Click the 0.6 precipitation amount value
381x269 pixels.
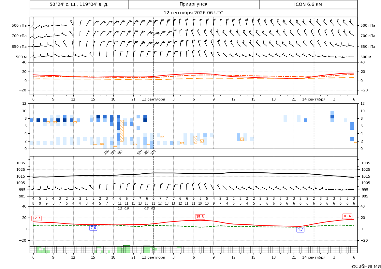click(126, 208)
